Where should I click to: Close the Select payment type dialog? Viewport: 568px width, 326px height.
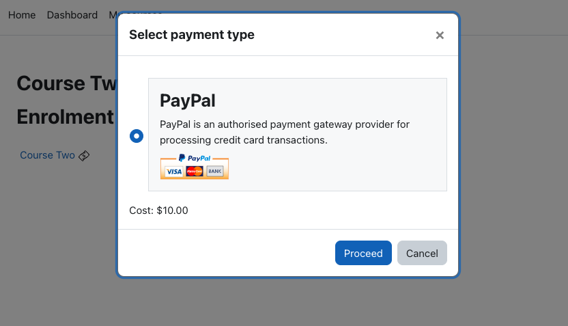coord(440,35)
